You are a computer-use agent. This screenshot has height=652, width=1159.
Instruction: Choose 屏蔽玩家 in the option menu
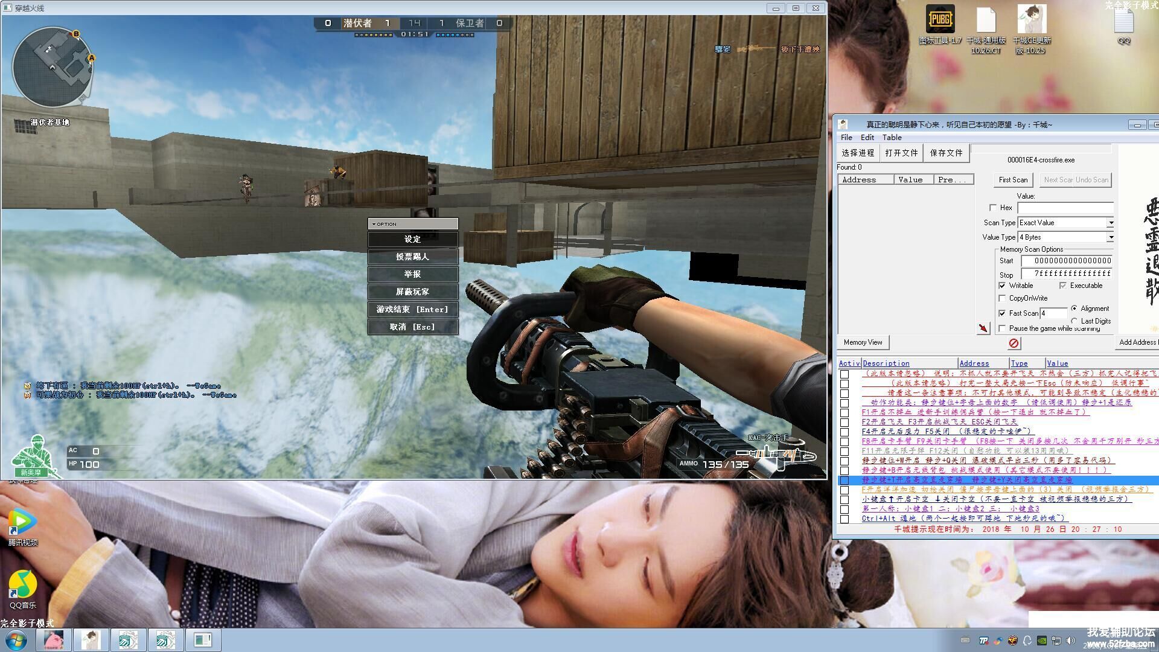(413, 292)
